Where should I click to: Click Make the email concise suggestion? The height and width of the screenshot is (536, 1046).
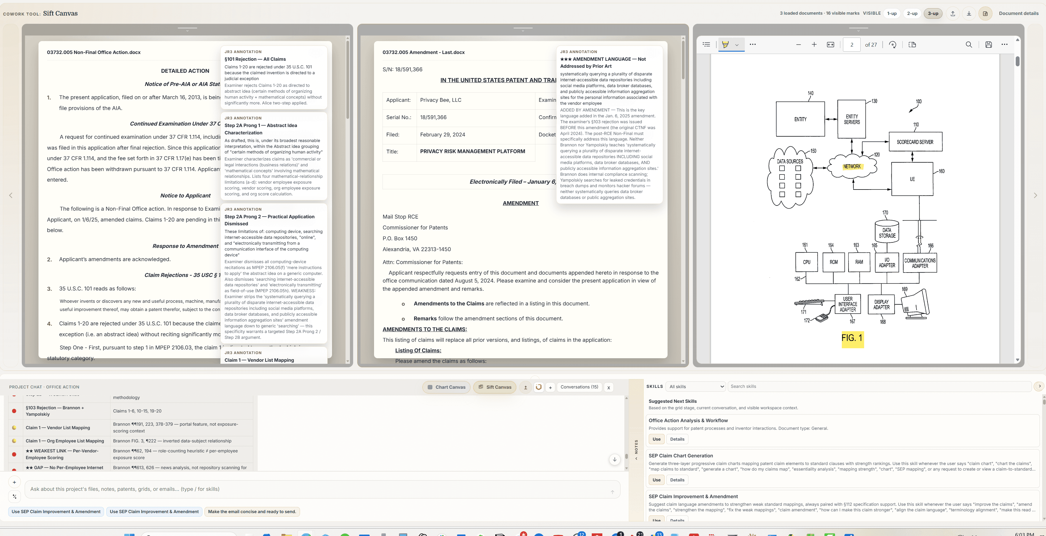252,512
